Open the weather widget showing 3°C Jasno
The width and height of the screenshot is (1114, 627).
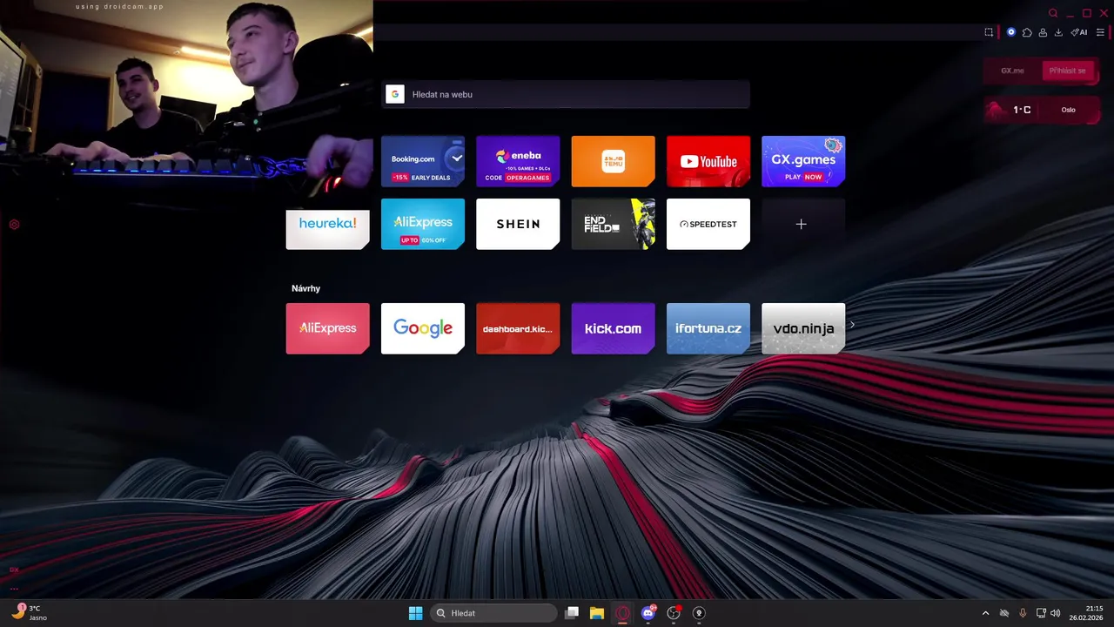pos(28,613)
